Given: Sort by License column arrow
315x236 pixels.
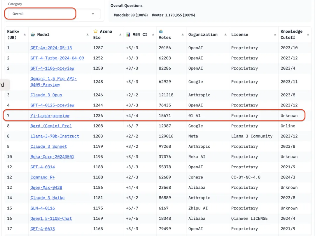Looking at the screenshot, I should [x=275, y=34].
